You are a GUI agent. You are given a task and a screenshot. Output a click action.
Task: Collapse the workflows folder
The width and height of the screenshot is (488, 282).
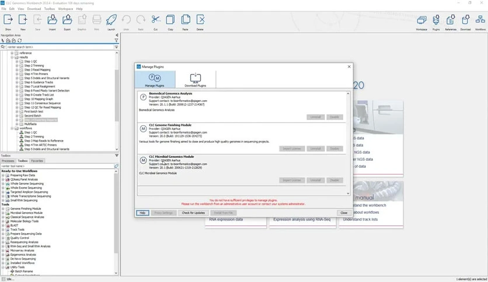pos(12,128)
